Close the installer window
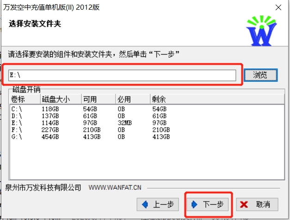 pyautogui.click(x=278, y=7)
